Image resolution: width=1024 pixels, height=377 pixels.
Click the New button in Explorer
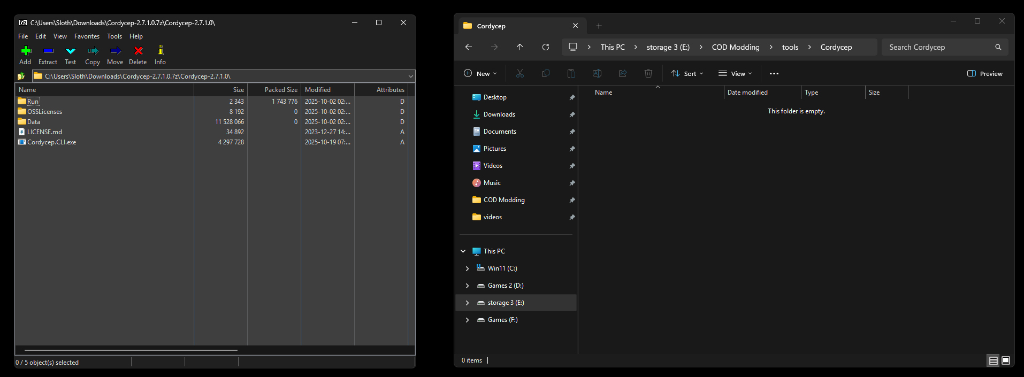click(x=480, y=74)
